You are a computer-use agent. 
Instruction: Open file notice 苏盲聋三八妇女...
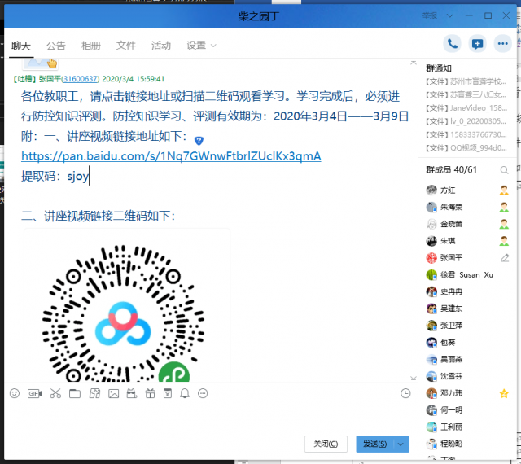466,94
